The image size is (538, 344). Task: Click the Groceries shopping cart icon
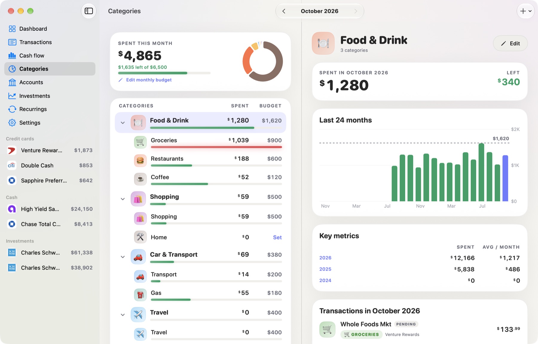140,142
